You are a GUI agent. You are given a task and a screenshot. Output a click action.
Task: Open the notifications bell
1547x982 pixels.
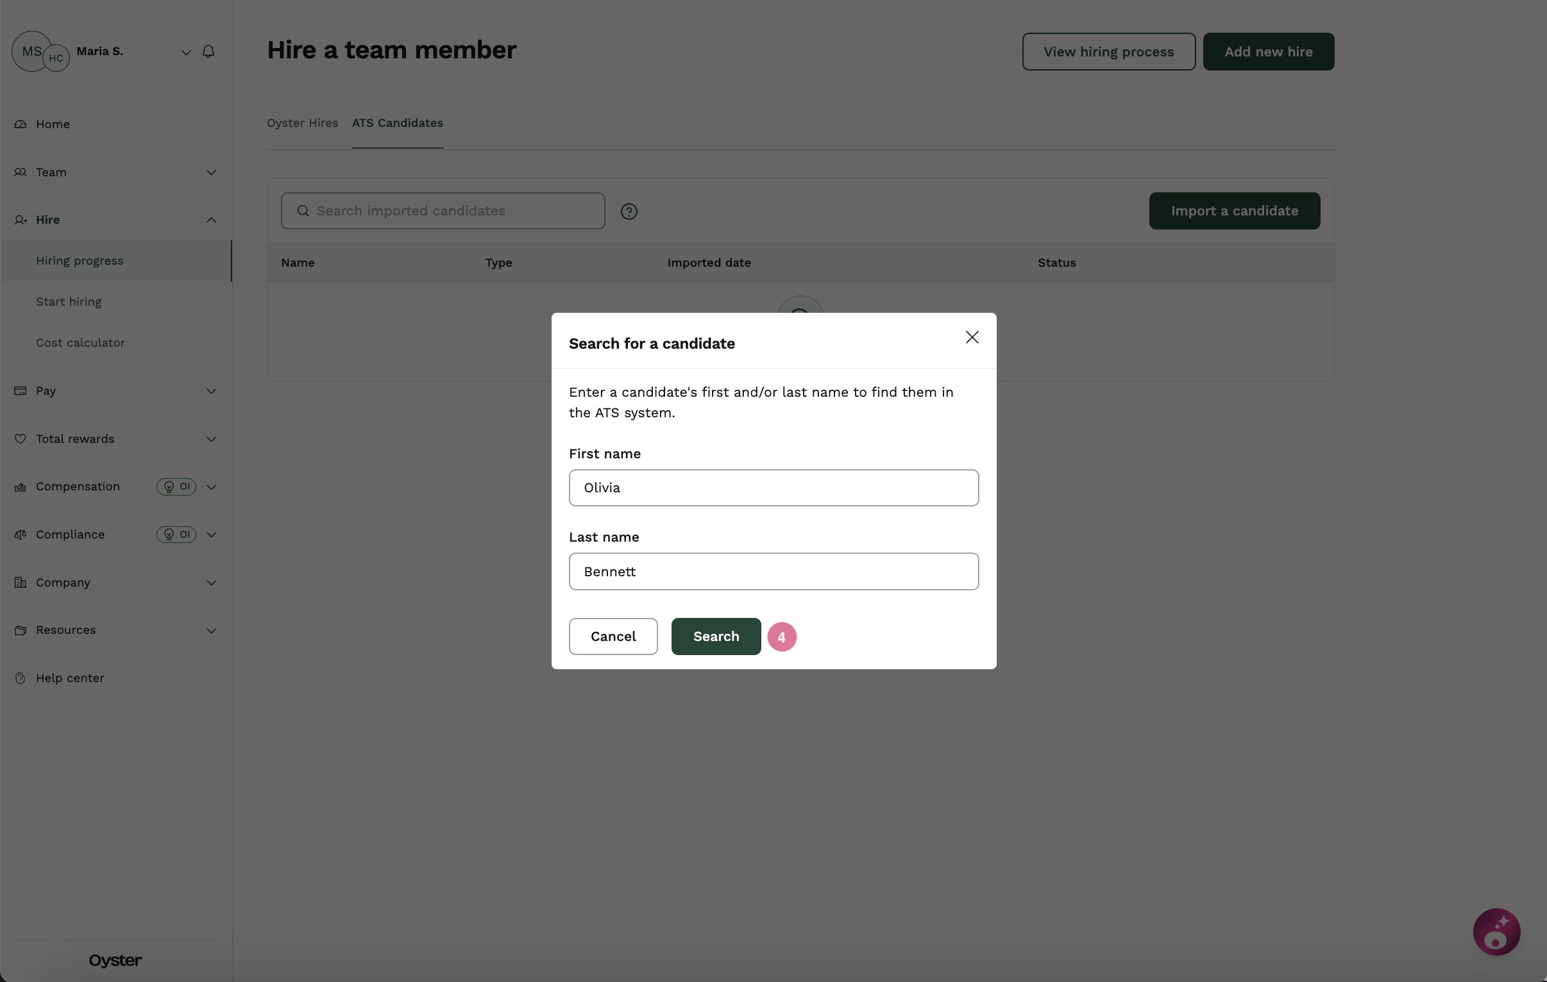click(208, 51)
